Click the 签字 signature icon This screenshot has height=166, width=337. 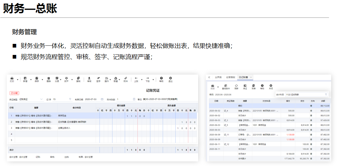point(98,78)
